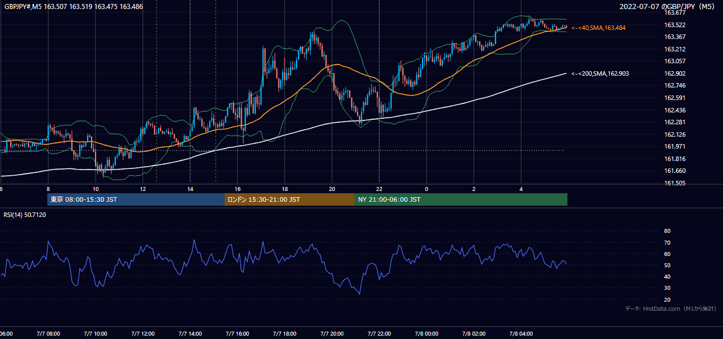Click price axis value 163.212
The width and height of the screenshot is (723, 339).
pos(674,49)
